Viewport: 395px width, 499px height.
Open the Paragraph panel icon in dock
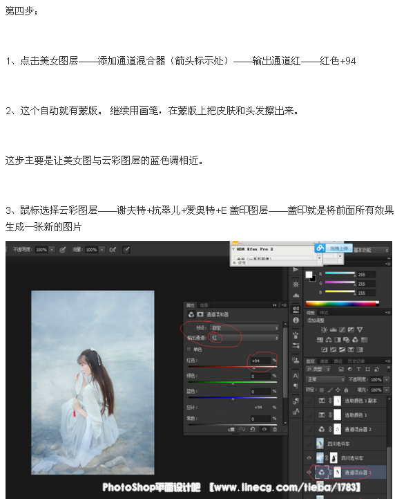296,386
